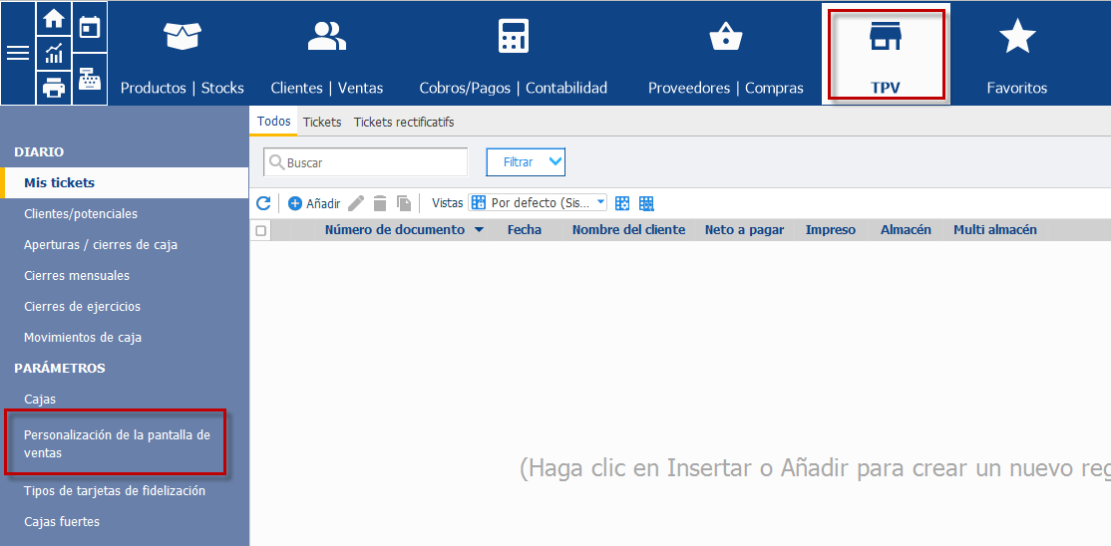
Task: Click the duplicate document icon
Action: (404, 204)
